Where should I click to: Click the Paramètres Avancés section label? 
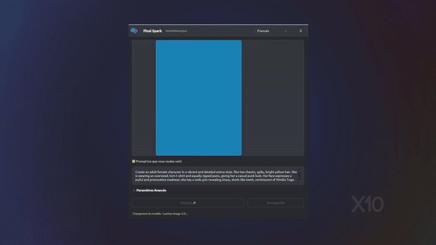click(151, 191)
